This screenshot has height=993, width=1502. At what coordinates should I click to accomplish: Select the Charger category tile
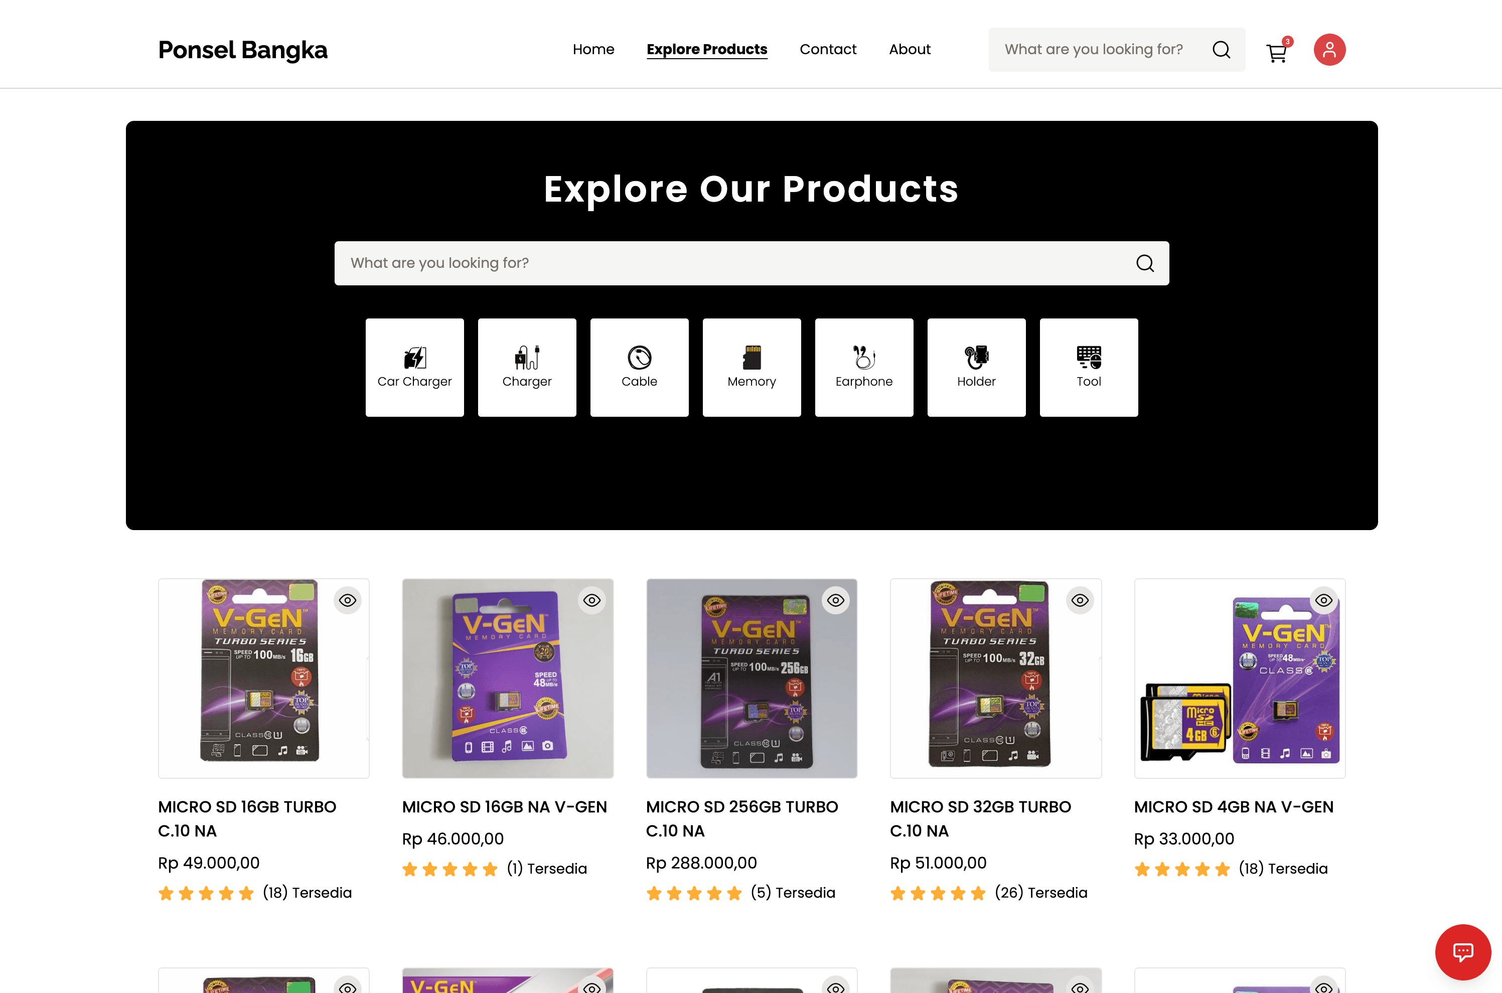coord(527,367)
